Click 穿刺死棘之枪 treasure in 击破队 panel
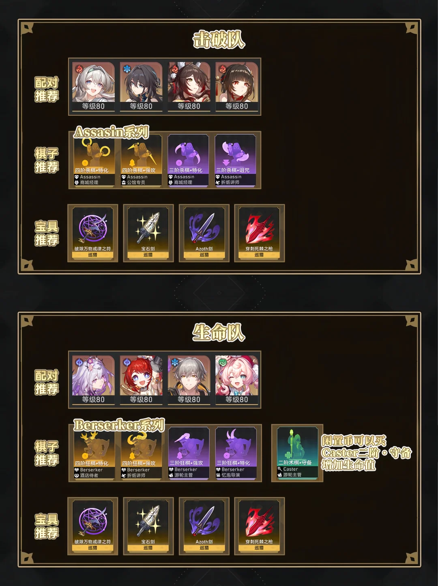 click(260, 233)
